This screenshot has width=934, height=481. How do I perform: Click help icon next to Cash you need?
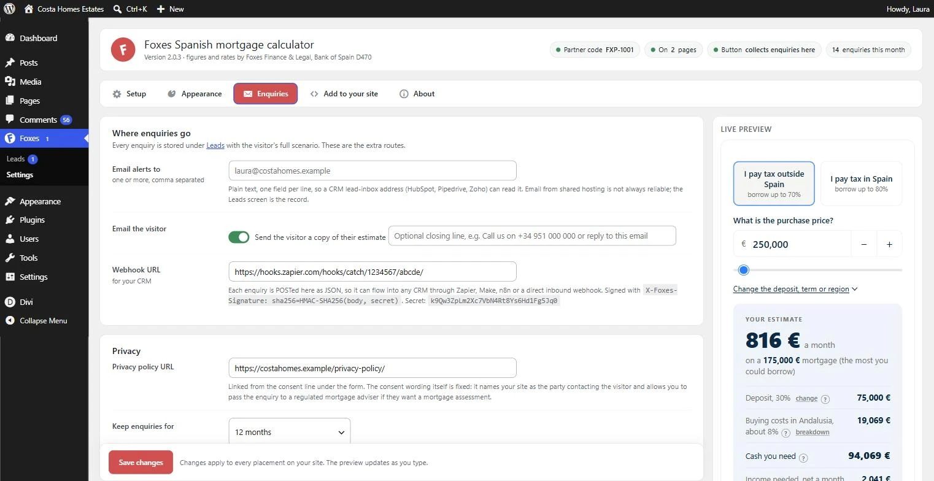pyautogui.click(x=803, y=457)
